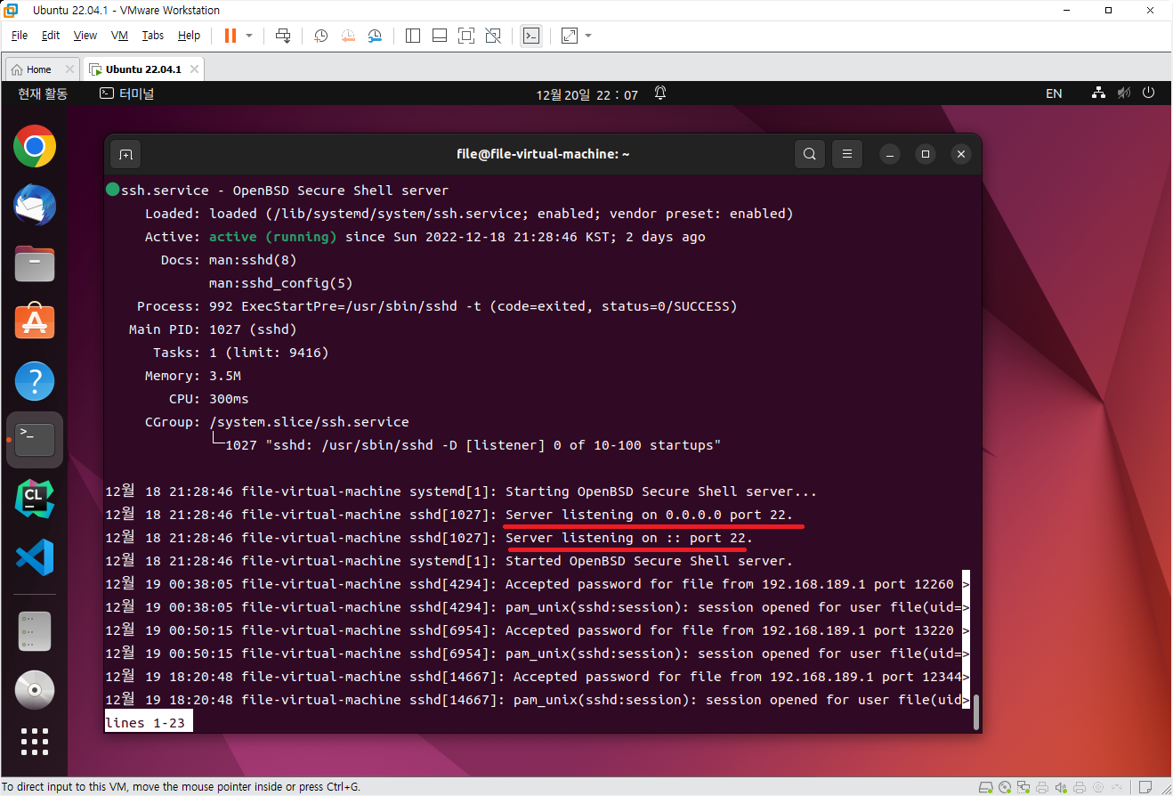This screenshot has height=796, width=1173.
Task: Close the Ubuntu 22.04.1 tab
Action: [194, 69]
